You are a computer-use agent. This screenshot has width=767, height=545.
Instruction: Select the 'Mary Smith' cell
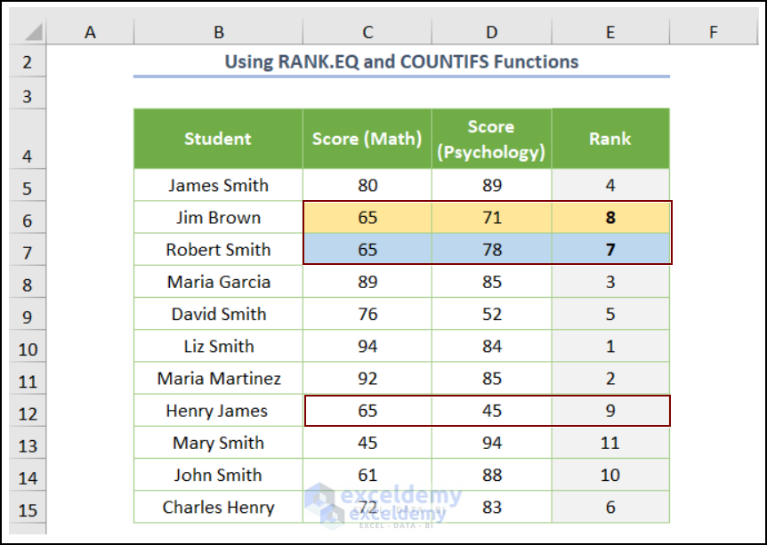(x=218, y=443)
